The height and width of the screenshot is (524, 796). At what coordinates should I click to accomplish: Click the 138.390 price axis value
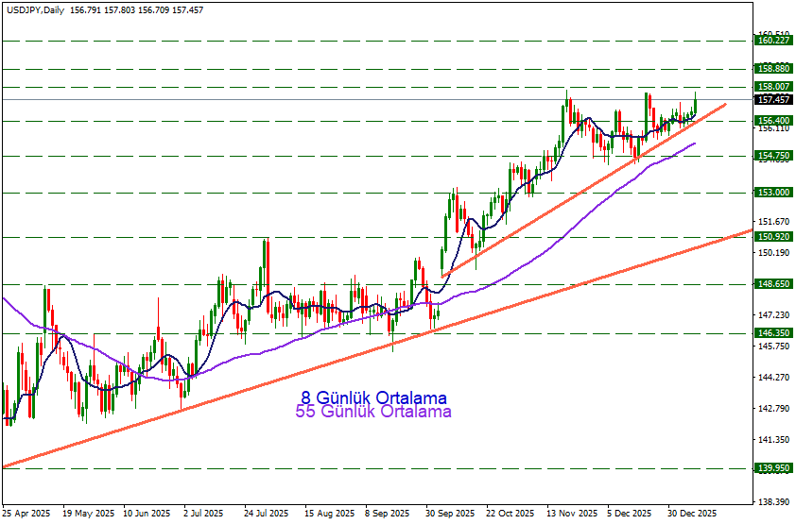(773, 501)
